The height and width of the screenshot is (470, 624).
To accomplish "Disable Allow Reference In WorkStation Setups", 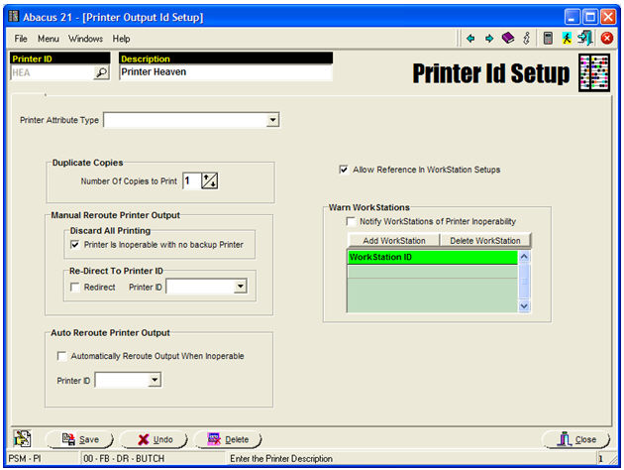I will pyautogui.click(x=344, y=170).
